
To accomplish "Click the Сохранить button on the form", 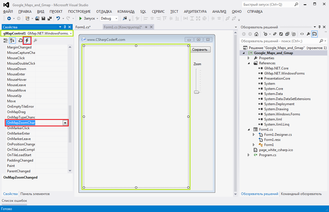I will tap(200, 49).
